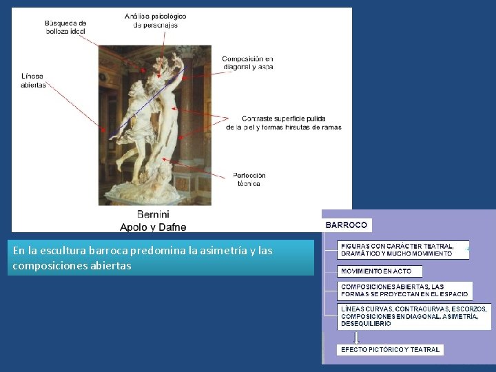The image size is (496, 372).
Task: Select the 'EFECTO PICTÓRICO Y TEATRAL' box
Action: click(x=390, y=350)
